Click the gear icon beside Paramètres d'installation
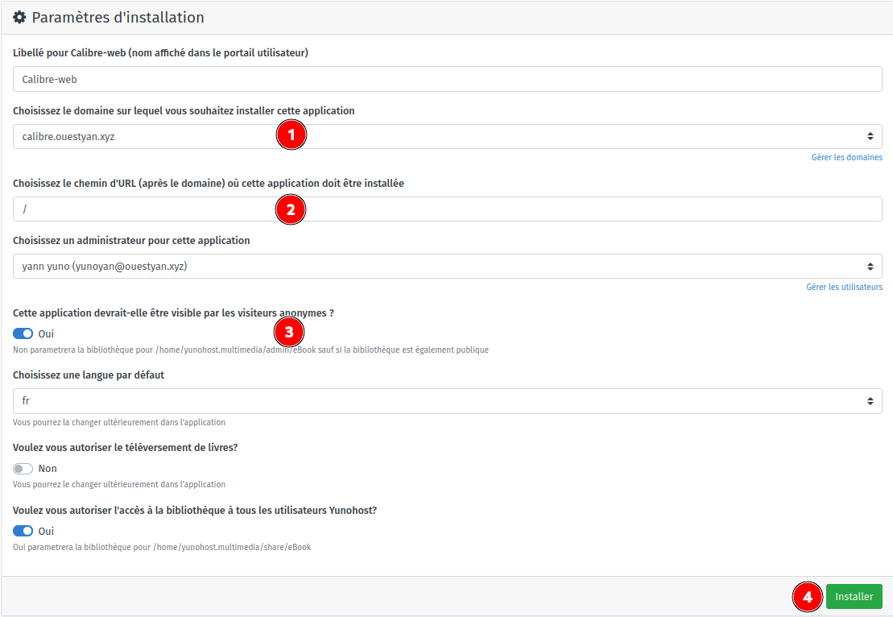Screen dimensions: 893x617 [x=20, y=18]
